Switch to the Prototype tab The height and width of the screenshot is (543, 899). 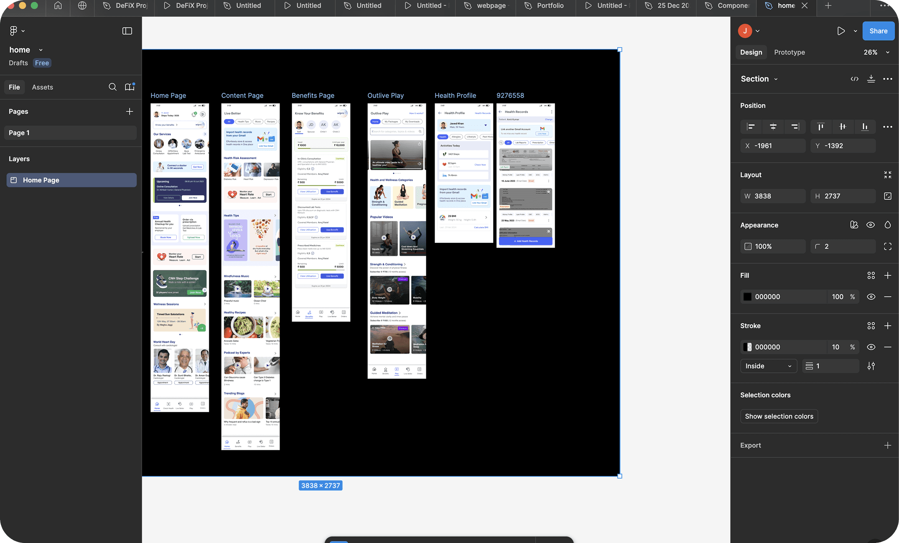(789, 52)
